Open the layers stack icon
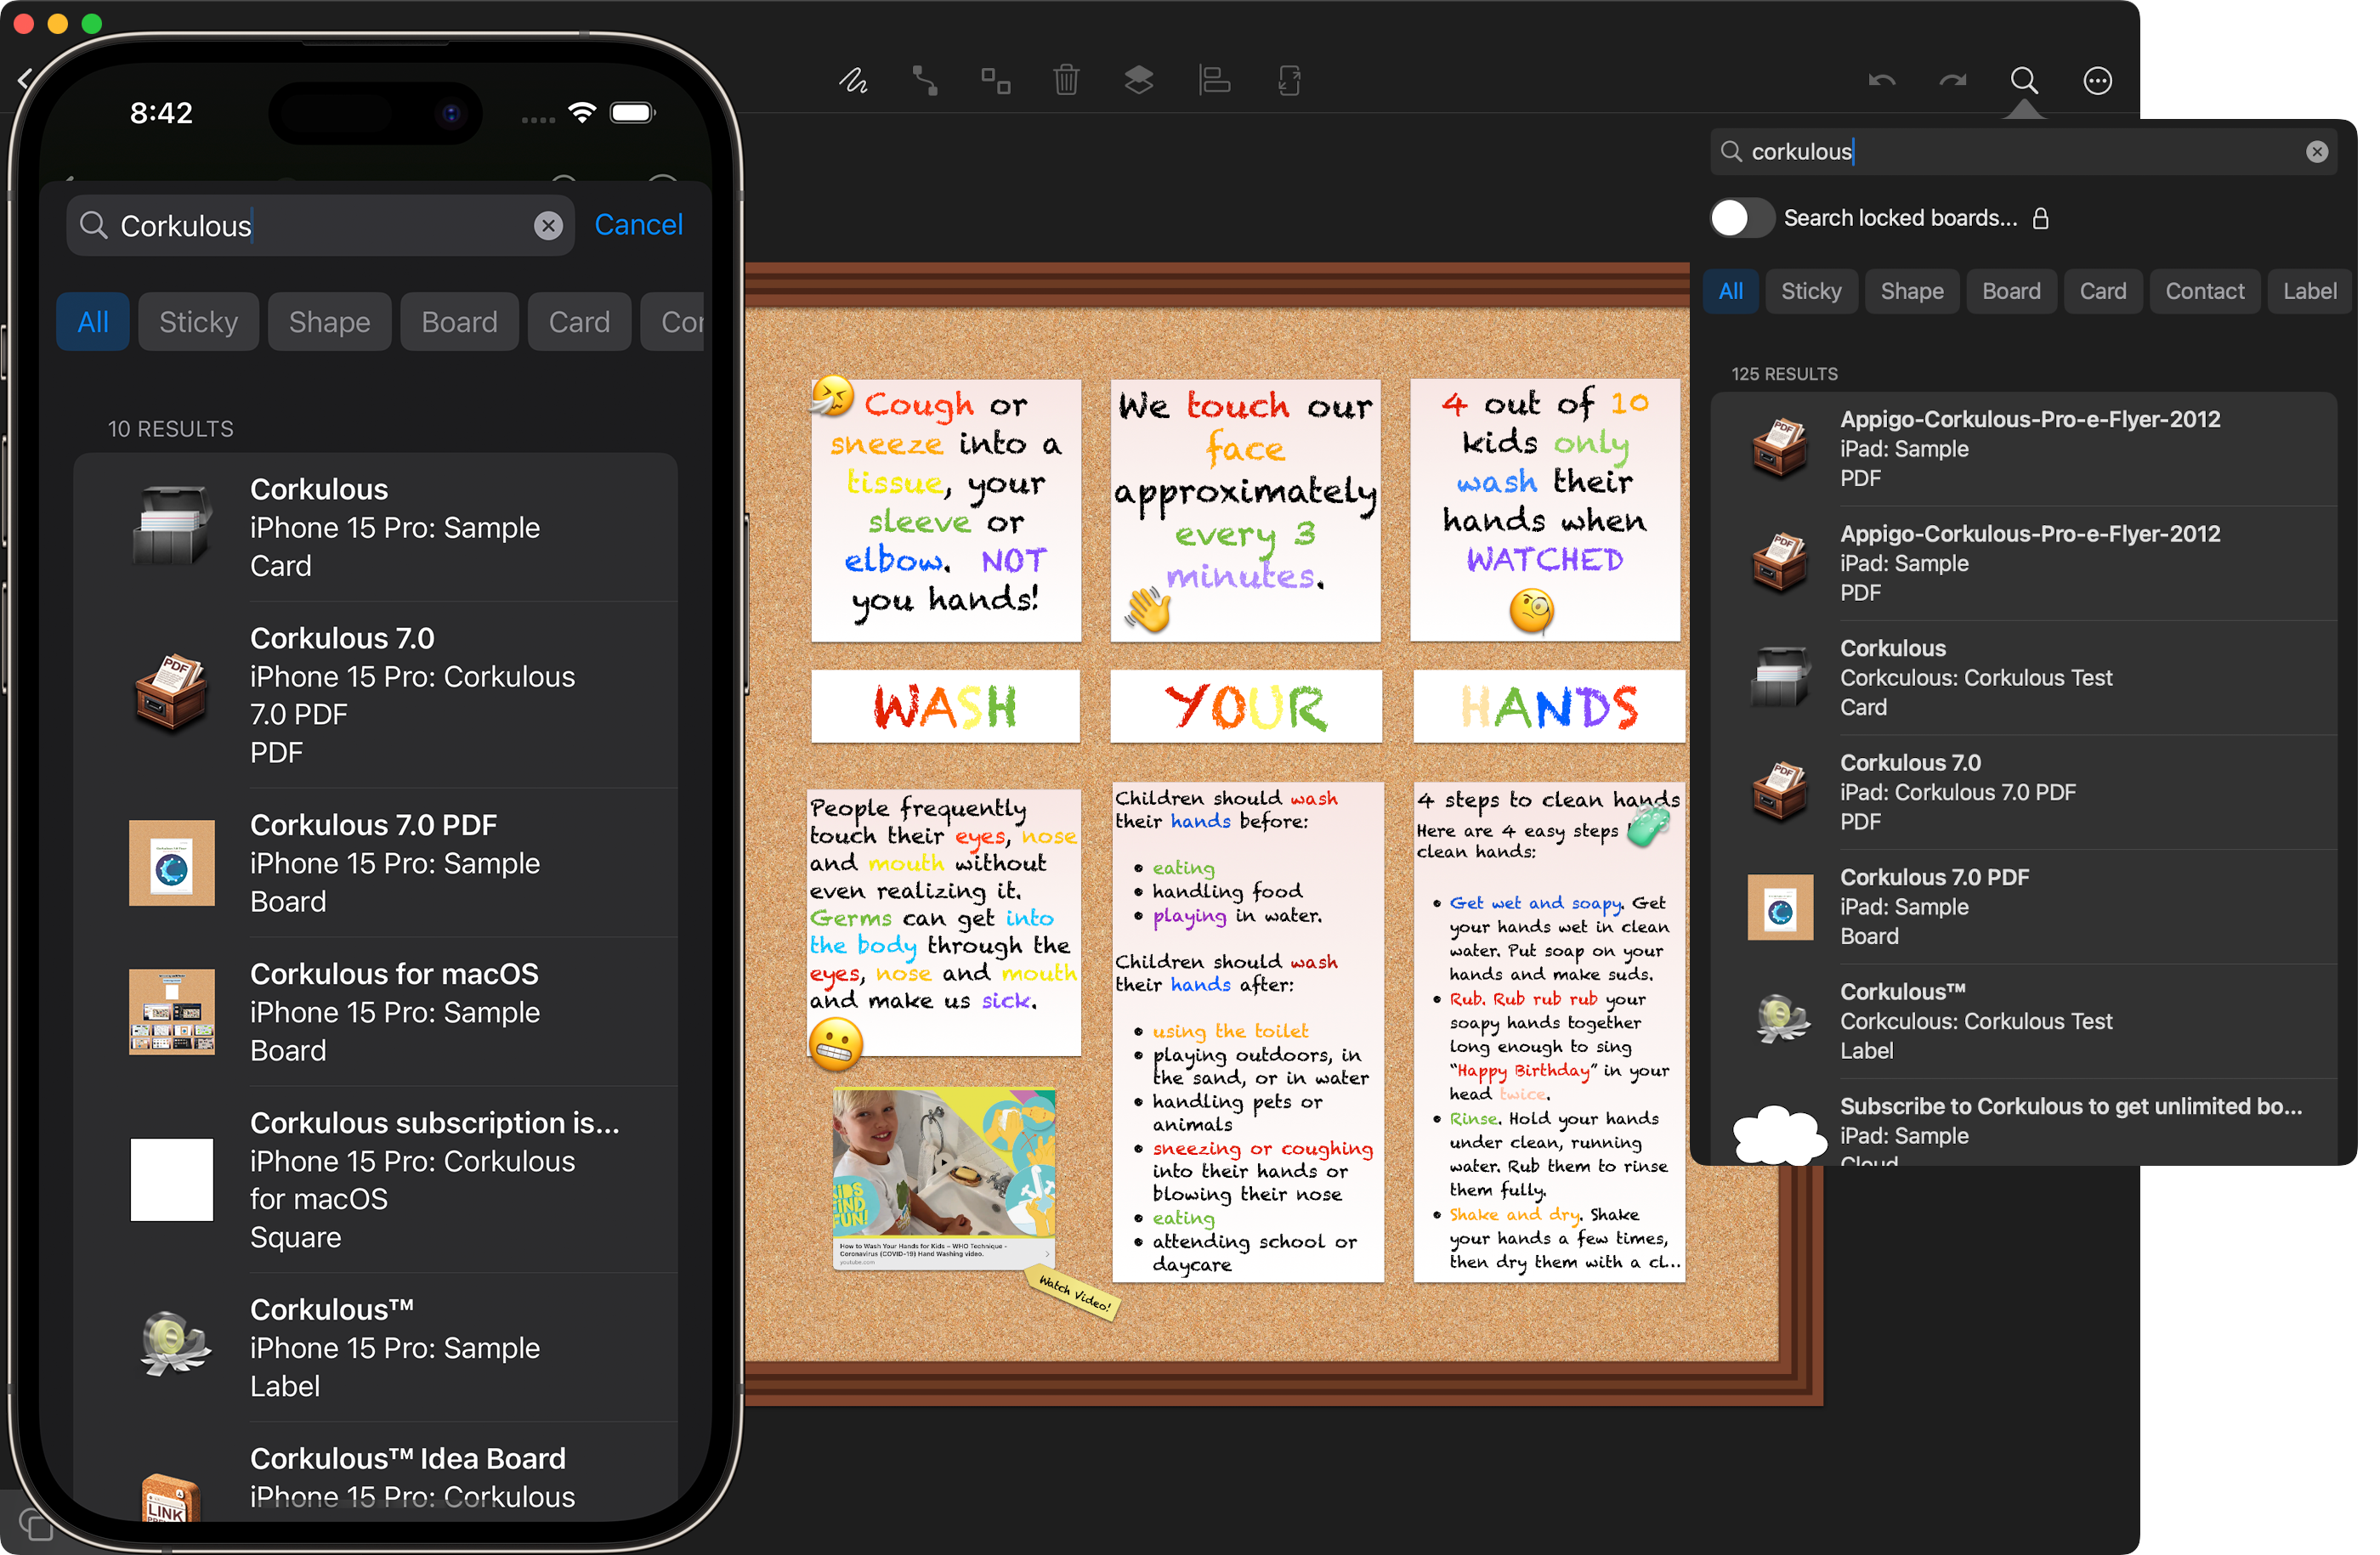This screenshot has width=2380, height=1555. 1138,80
